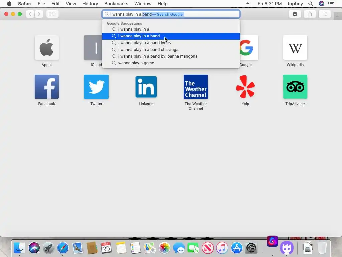The height and width of the screenshot is (257, 342).
Task: Pick 'i wanna play in a band charanga'
Action: click(x=171, y=50)
